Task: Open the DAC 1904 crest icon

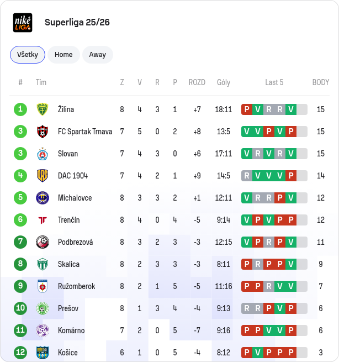Action: click(43, 176)
